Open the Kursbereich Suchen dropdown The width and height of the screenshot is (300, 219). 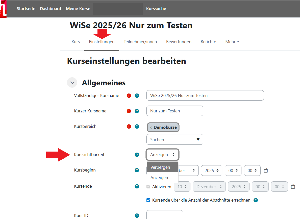click(175, 139)
